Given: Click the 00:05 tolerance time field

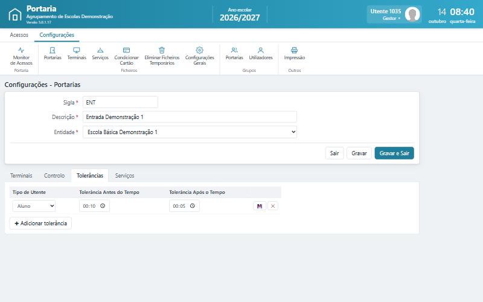Looking at the screenshot, I should 184,206.
